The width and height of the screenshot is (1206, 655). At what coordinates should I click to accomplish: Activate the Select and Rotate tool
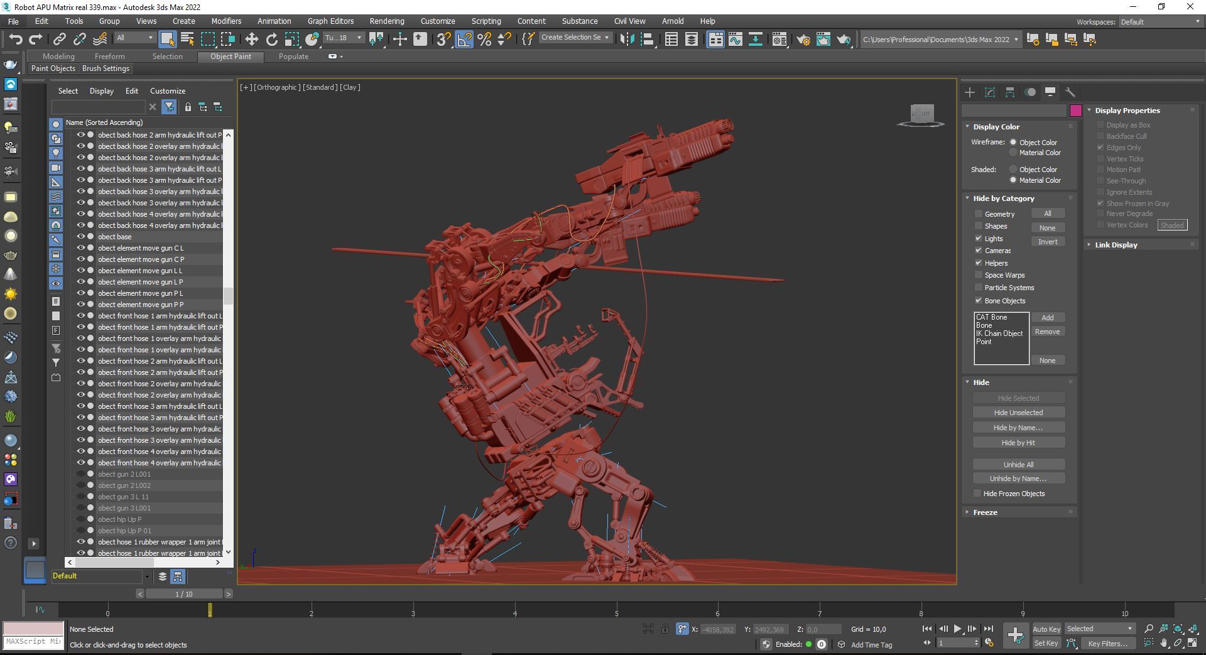pos(271,40)
